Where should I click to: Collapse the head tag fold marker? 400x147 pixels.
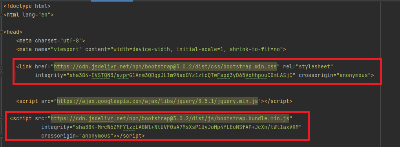point(2,32)
